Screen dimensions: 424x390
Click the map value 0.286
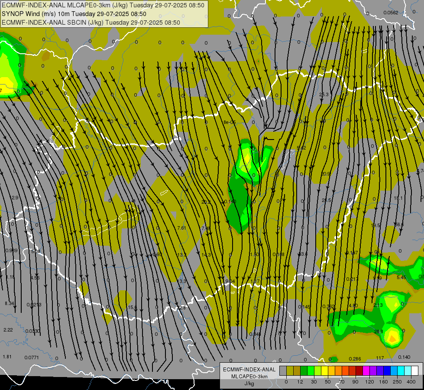click(x=355, y=359)
